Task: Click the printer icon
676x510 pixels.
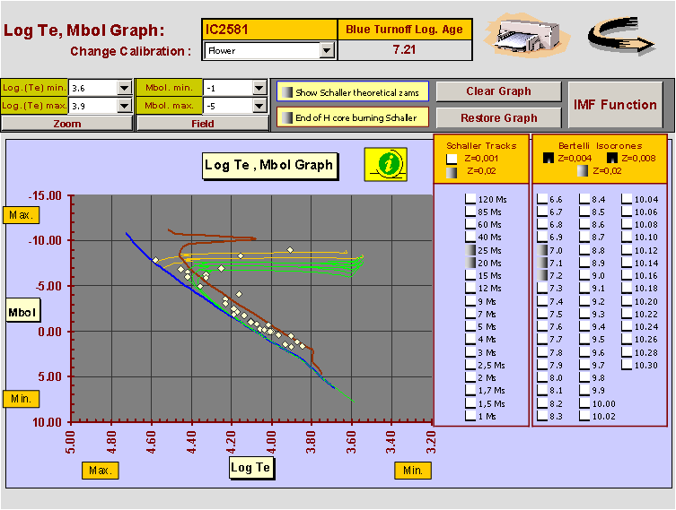Action: tap(528, 35)
